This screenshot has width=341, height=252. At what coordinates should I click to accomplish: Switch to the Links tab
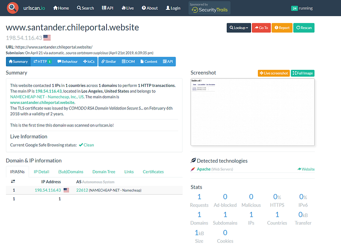click(x=129, y=172)
